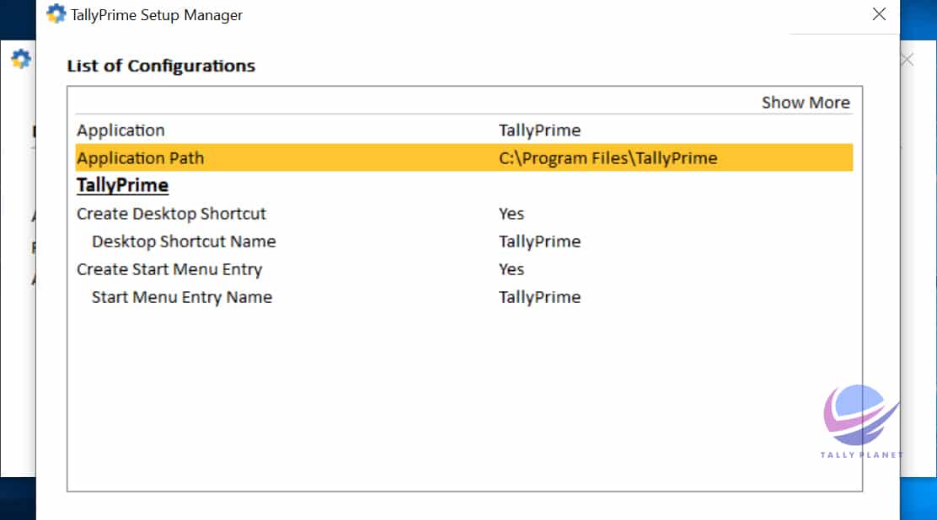Click the Yes value beside Create Desktop Shortcut
Viewport: 937px width, 520px height.
pos(511,214)
